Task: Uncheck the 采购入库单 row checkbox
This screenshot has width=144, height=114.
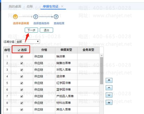Action: 22,70
